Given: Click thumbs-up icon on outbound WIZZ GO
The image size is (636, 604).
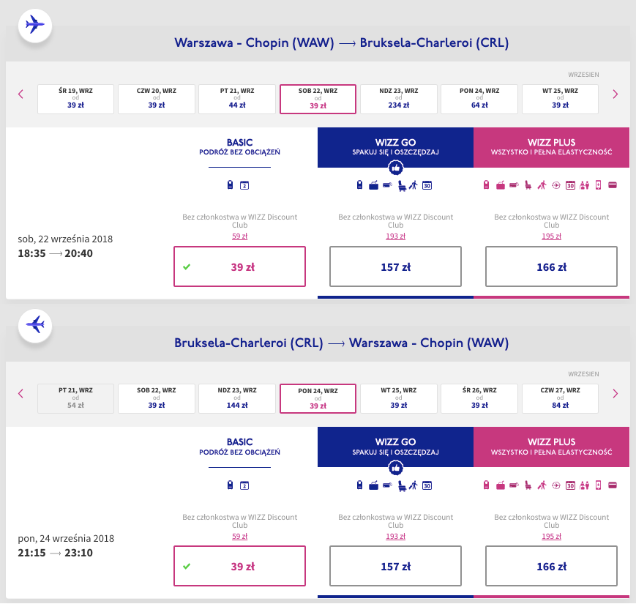Looking at the screenshot, I should [x=396, y=168].
